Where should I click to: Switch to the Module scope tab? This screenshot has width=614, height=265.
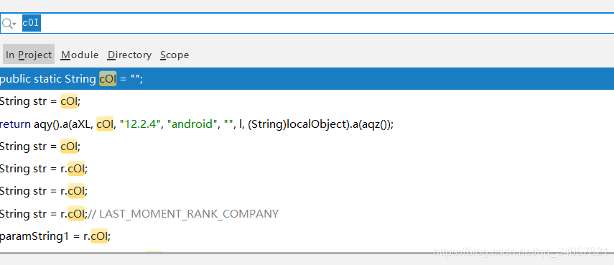(x=80, y=55)
